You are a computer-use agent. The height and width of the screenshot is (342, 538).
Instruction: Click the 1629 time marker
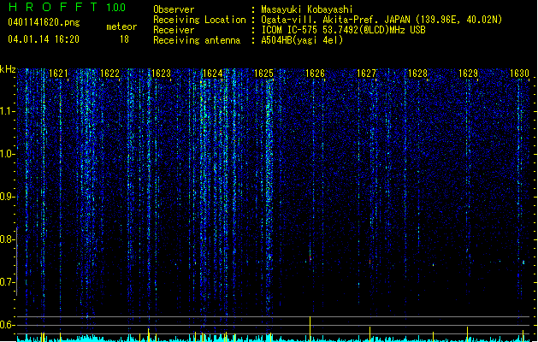click(x=469, y=74)
